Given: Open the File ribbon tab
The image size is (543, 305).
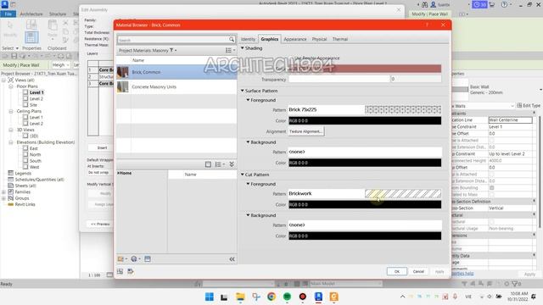Looking at the screenshot, I should 8,14.
